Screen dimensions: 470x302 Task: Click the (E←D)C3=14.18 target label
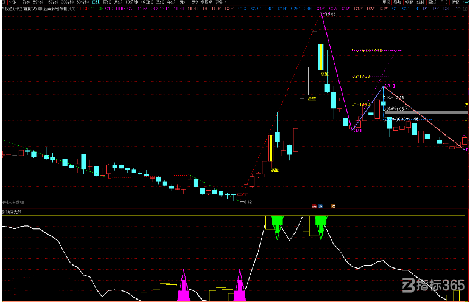367,50
